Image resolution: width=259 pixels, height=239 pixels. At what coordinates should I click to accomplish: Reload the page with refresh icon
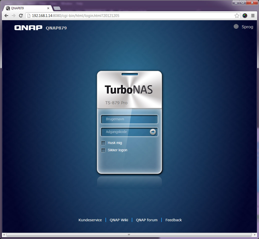(x=21, y=16)
